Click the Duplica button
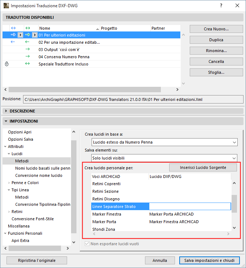Viewport: 246px width, 268px height. [216, 40]
